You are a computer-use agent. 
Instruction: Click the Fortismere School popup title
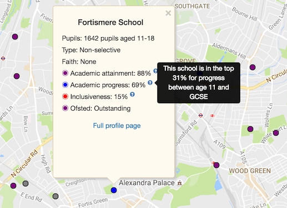110,22
